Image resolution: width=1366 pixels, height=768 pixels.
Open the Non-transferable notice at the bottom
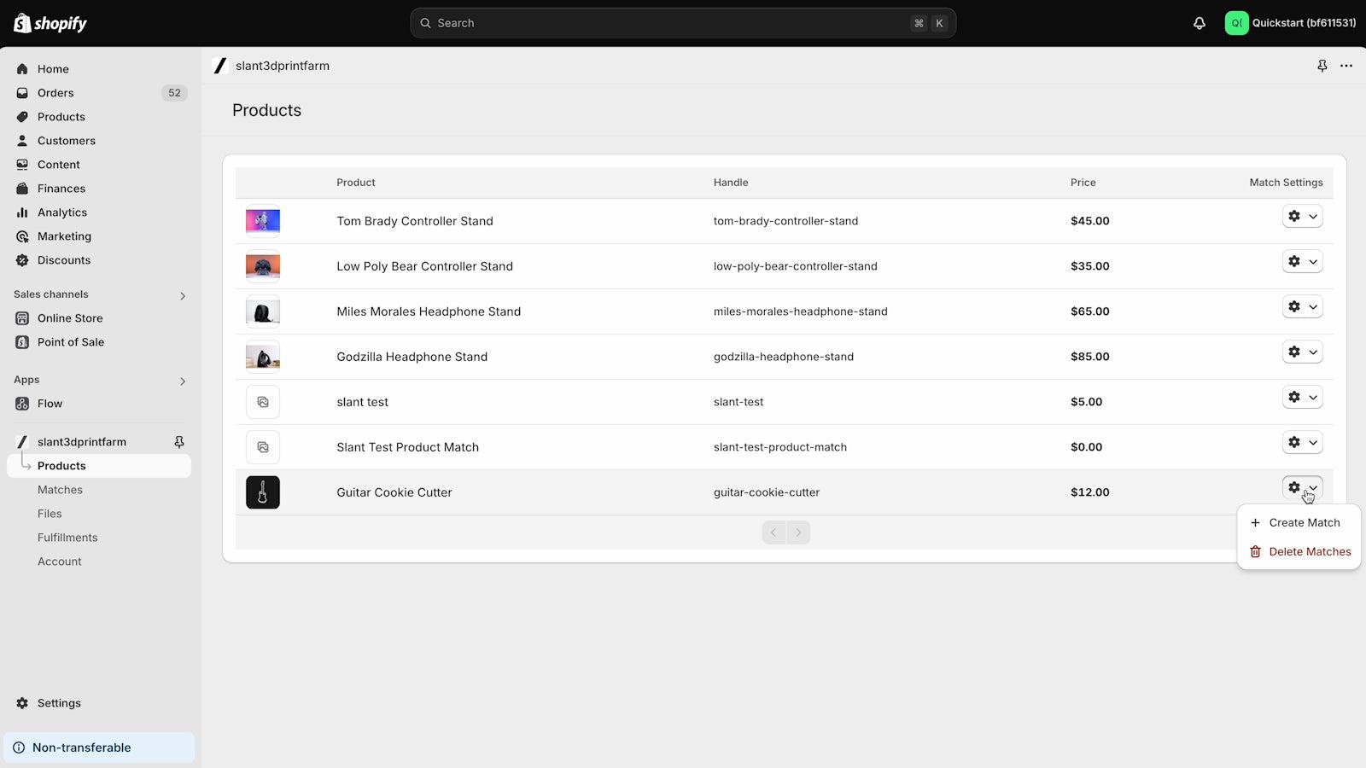coord(81,747)
